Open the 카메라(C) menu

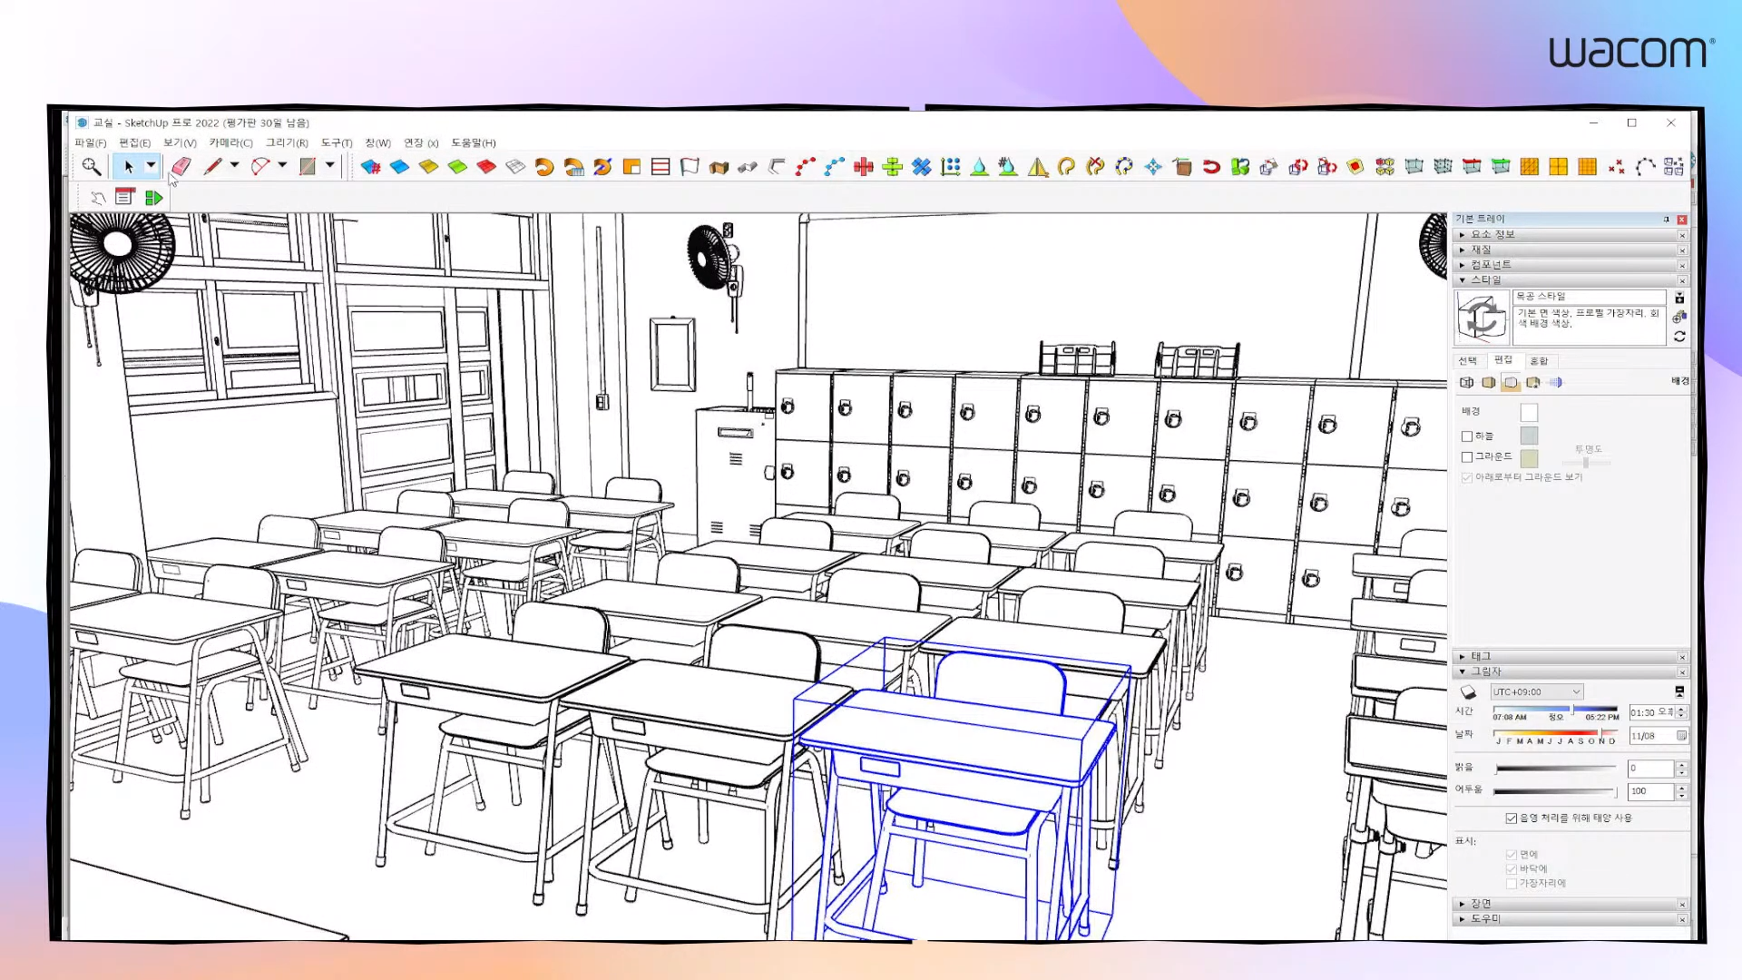[x=230, y=143]
